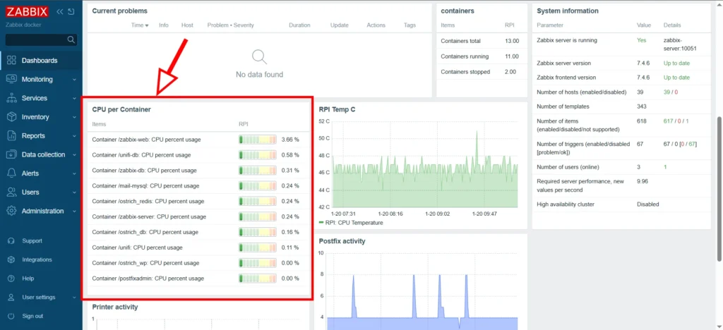Image resolution: width=723 pixels, height=330 pixels.
Task: Click the Support headset icon
Action: (x=11, y=240)
